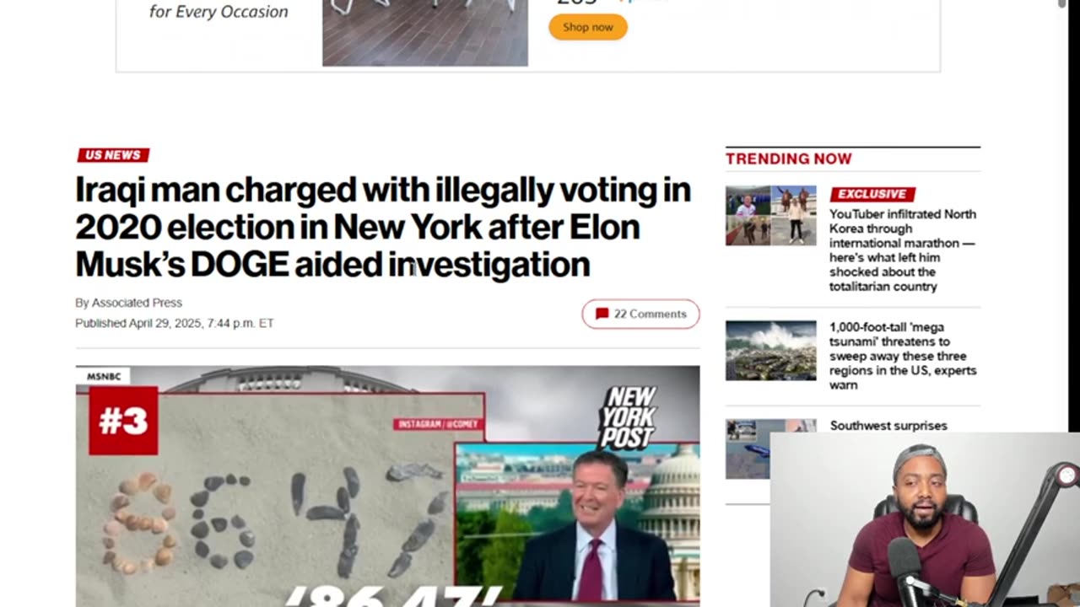Open the YouTuber infiltrated North Korea story
Image resolution: width=1080 pixels, height=607 pixels.
903,250
